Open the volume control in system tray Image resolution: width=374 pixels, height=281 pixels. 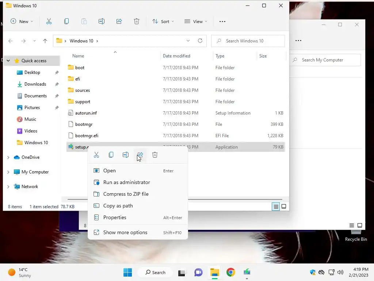coord(340,272)
